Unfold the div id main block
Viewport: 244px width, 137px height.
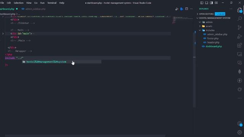[x=3, y=33]
